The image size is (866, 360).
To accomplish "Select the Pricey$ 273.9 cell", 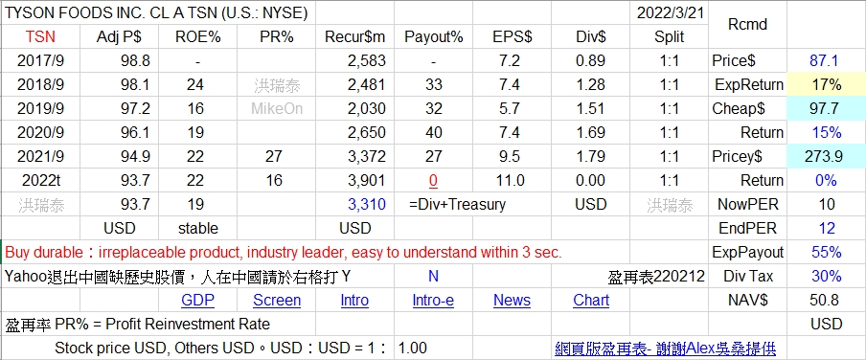I will point(826,156).
